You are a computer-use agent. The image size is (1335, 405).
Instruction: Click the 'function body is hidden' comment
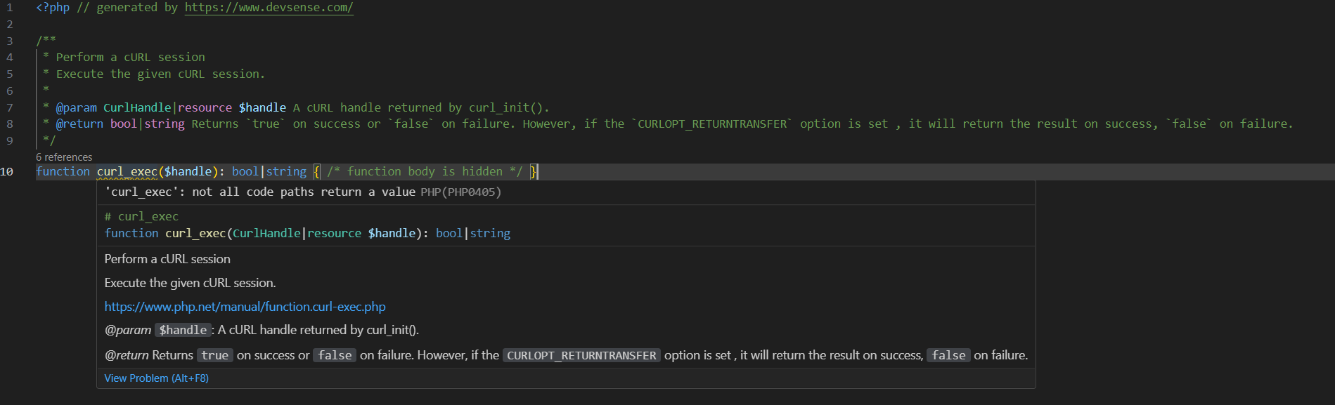coord(425,172)
